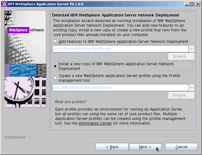
Task: Cancel the installation wizard
Action: pos(181,147)
